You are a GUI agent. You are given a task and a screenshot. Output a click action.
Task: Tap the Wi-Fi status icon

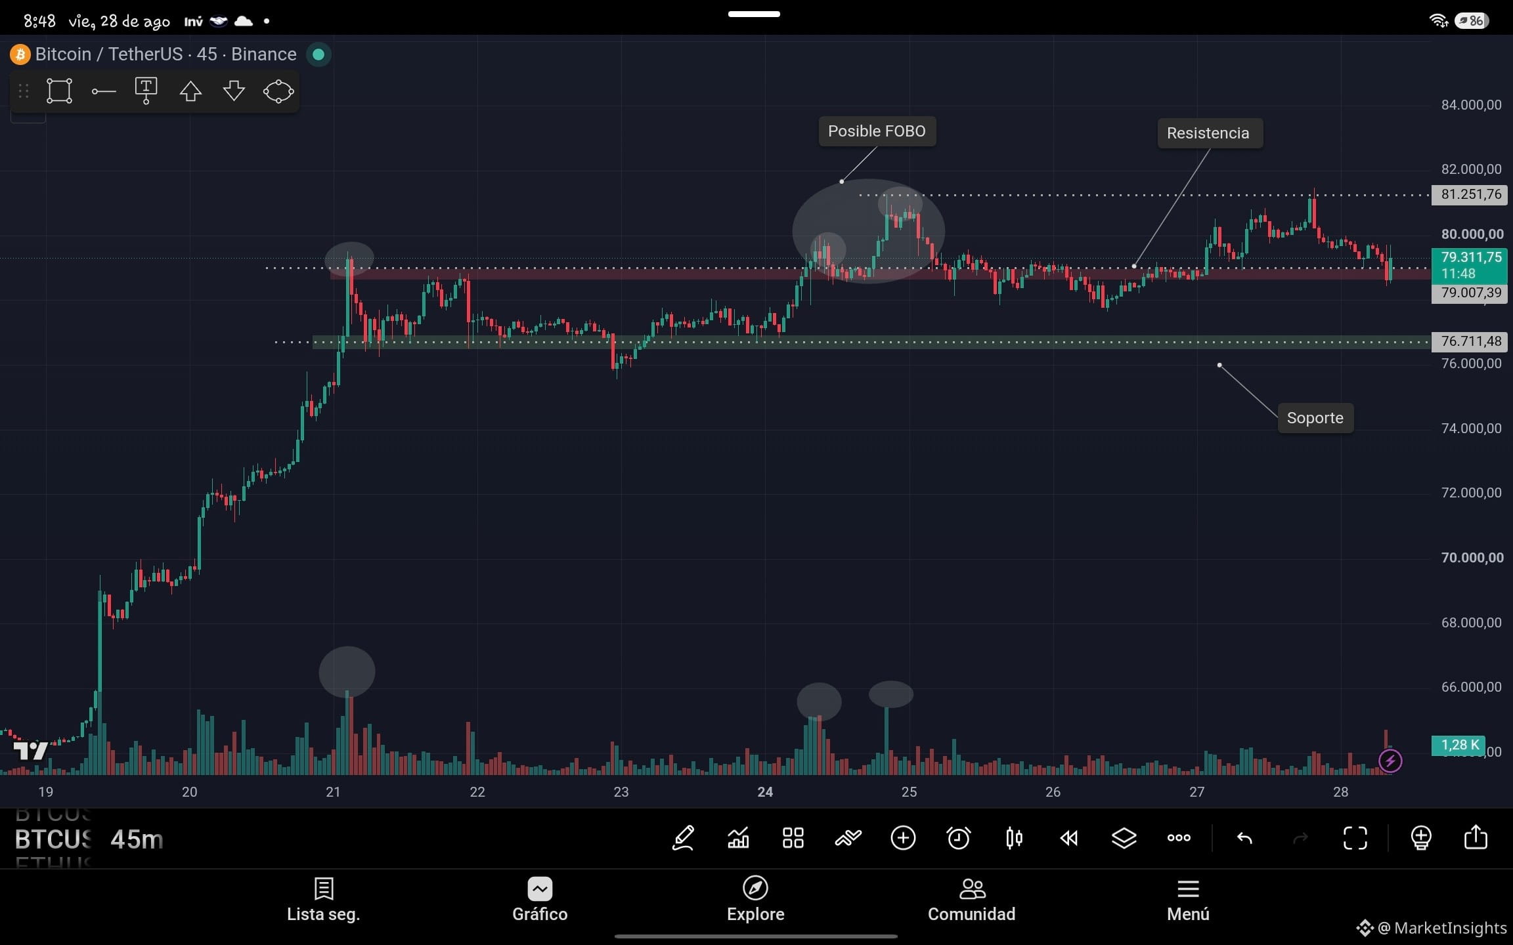point(1438,21)
